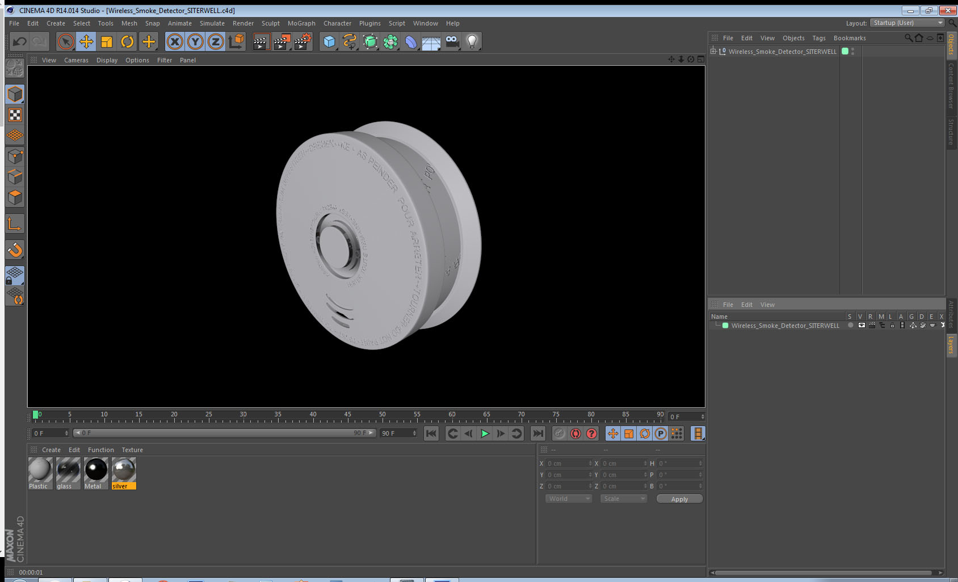958x582 pixels.
Task: Add a Floor environment object
Action: (x=431, y=43)
